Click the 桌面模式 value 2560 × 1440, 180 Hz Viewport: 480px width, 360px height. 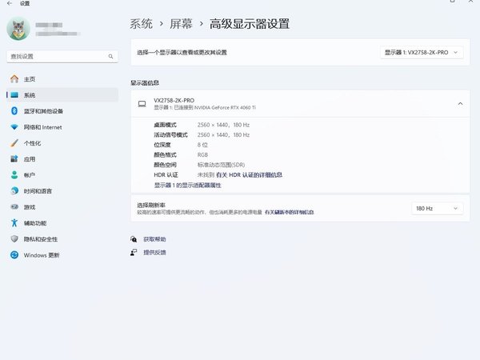[x=223, y=125]
